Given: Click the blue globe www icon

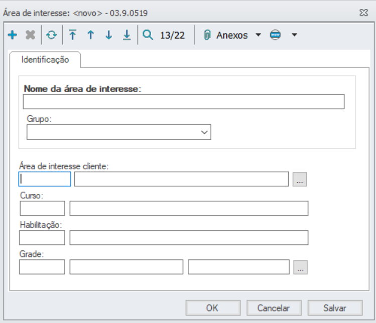Looking at the screenshot, I should 275,35.
